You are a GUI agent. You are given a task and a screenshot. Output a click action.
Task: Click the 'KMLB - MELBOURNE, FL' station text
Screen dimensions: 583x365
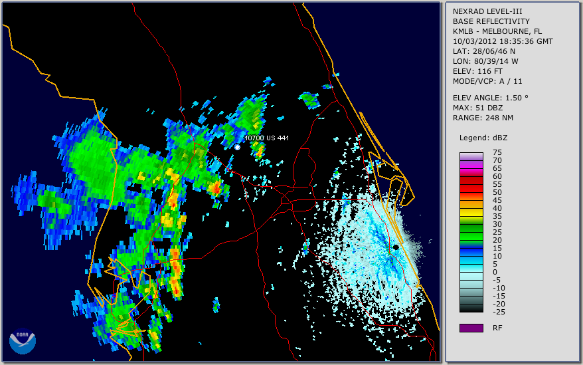497,31
